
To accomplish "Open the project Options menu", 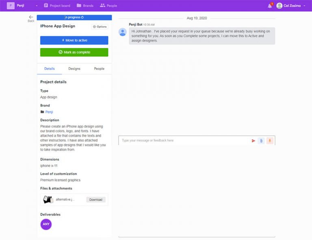I will tap(100, 27).
